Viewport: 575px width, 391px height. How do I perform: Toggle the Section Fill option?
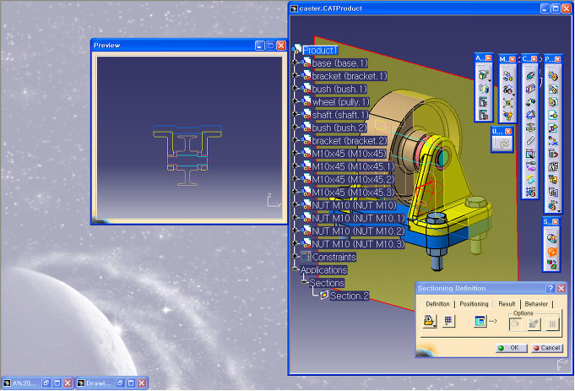[515, 323]
